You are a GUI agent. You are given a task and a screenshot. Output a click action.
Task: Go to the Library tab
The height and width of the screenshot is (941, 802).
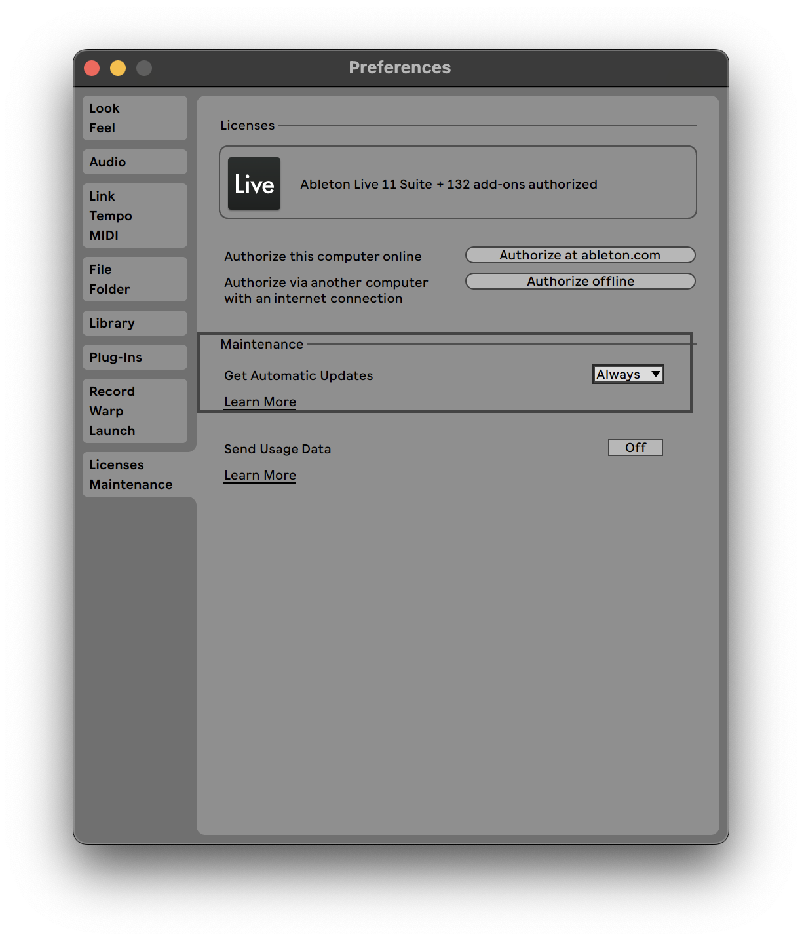click(x=135, y=323)
